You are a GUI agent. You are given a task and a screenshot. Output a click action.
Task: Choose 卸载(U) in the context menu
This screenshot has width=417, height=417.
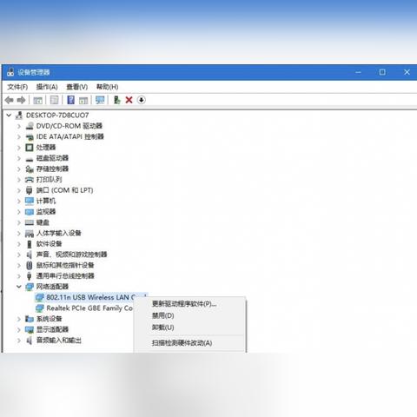pyautogui.click(x=163, y=328)
